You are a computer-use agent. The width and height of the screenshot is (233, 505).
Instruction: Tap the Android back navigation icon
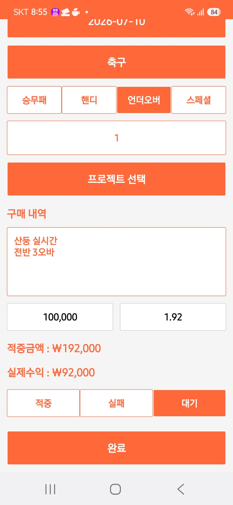point(181,489)
